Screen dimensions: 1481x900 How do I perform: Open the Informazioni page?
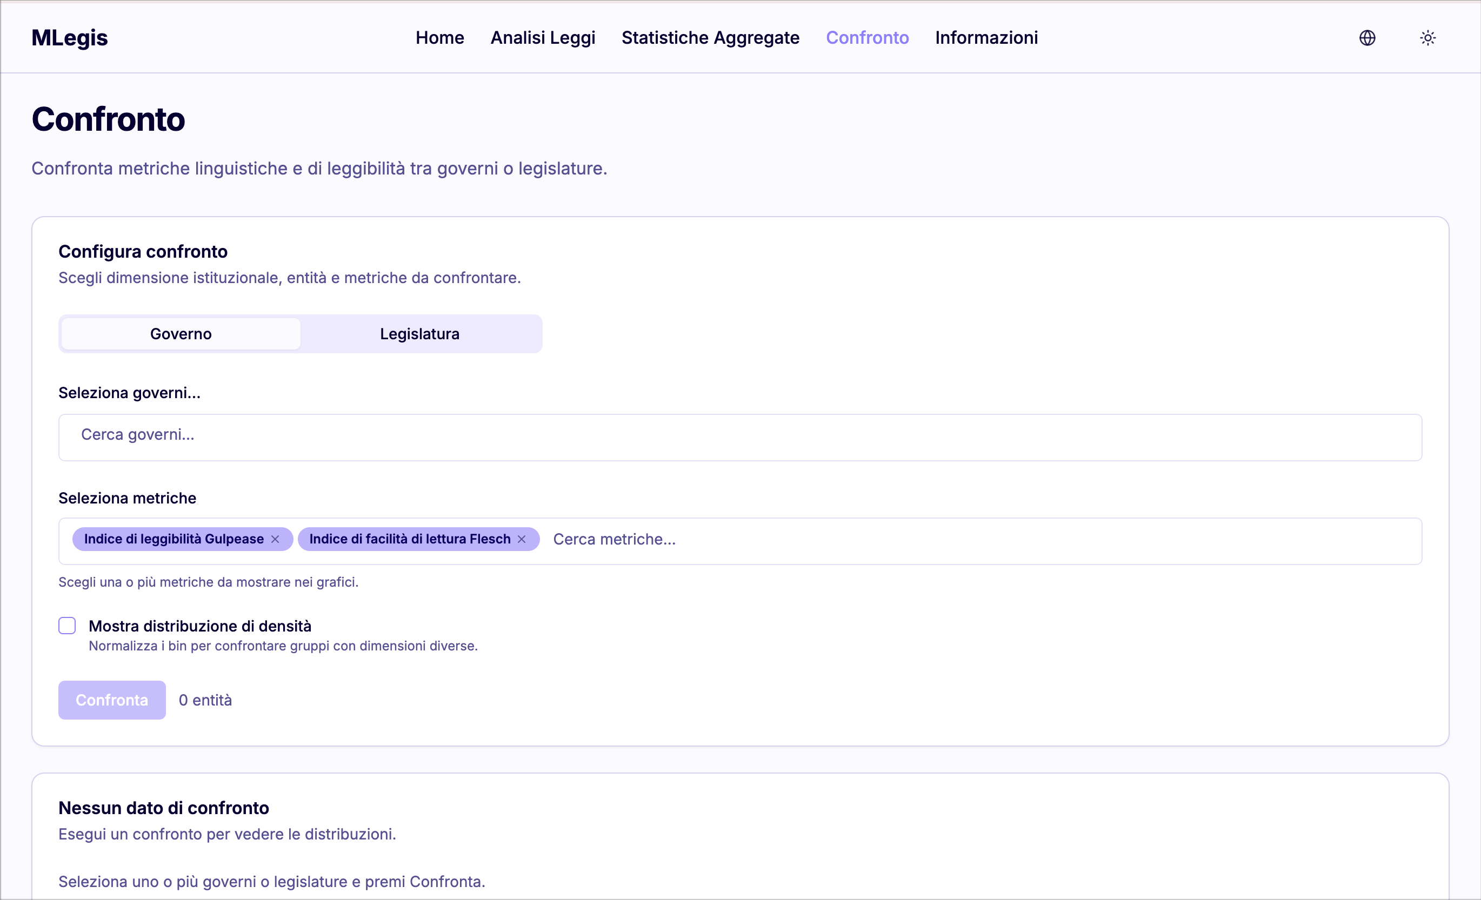[x=986, y=38]
